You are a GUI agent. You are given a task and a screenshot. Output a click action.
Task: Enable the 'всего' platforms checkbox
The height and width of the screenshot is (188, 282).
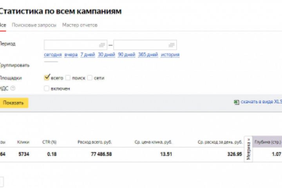pos(47,78)
